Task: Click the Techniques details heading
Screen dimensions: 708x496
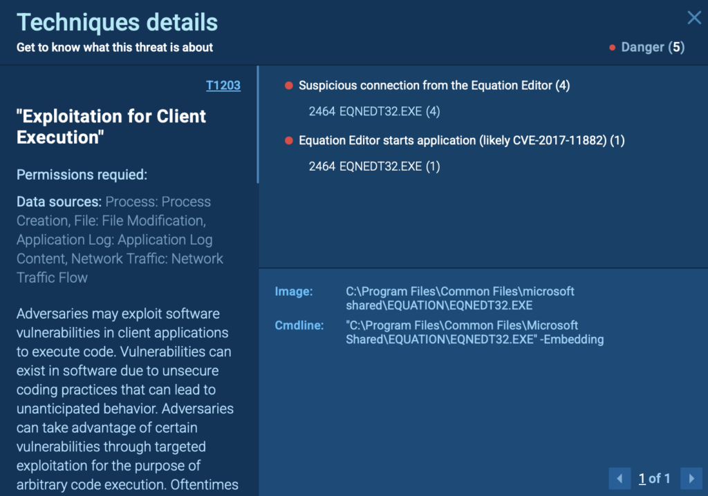Action: [117, 22]
